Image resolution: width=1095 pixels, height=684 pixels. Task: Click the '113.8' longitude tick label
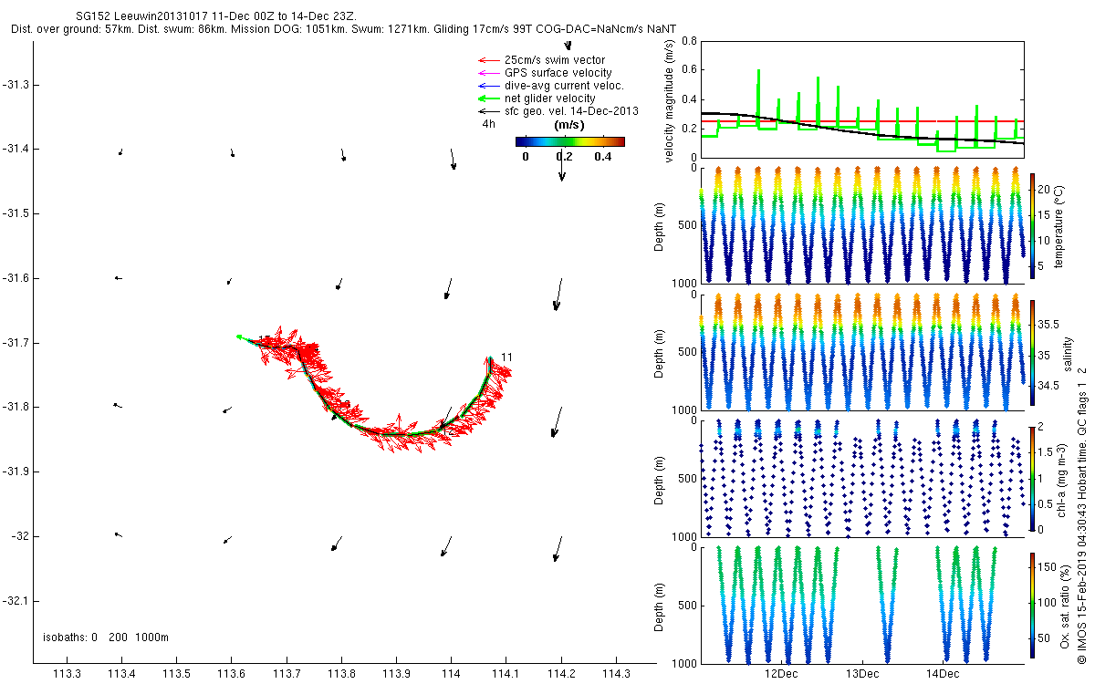tap(342, 674)
